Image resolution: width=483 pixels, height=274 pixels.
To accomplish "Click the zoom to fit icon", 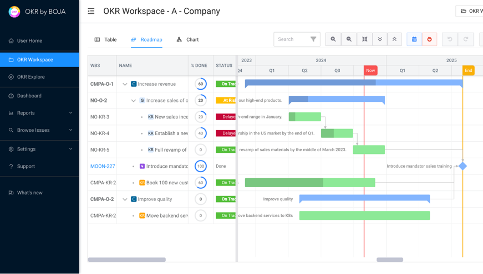I will tap(365, 39).
